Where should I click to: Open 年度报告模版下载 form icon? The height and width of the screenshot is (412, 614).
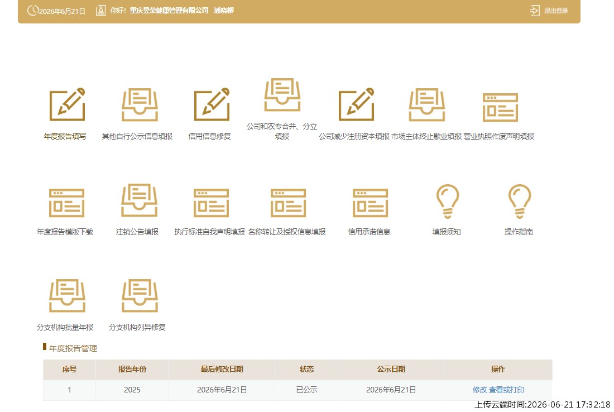point(66,203)
